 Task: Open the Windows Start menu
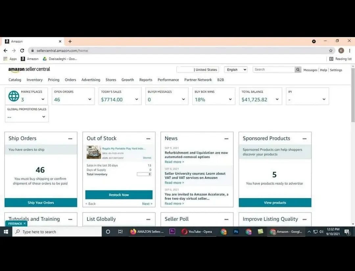click(6, 232)
